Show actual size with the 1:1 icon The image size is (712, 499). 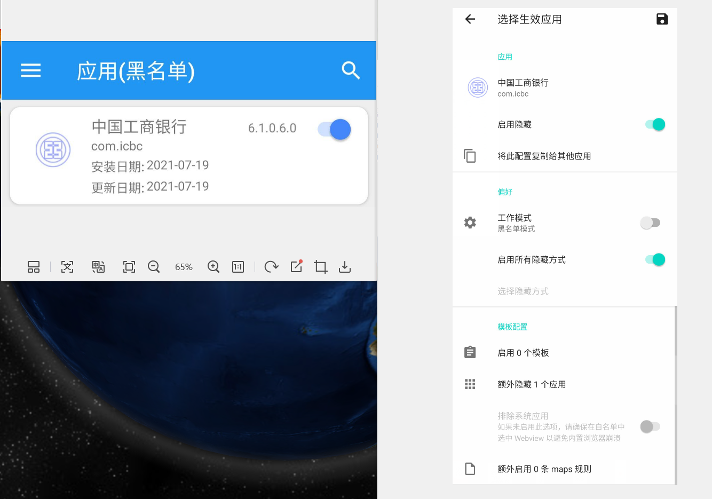(238, 267)
